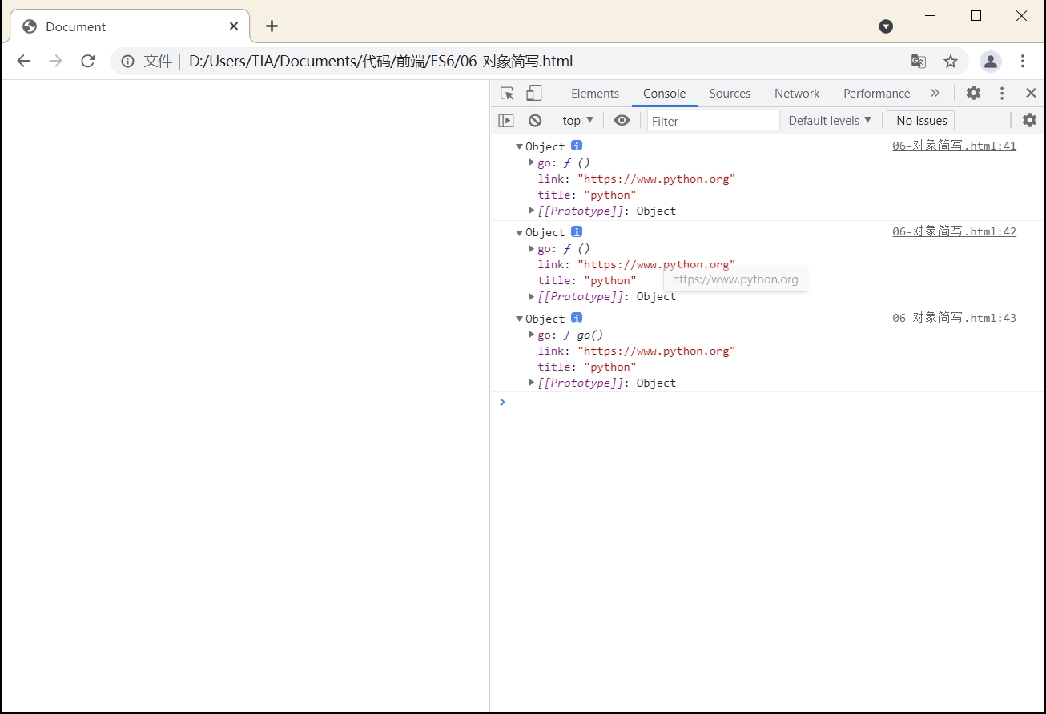This screenshot has width=1046, height=714.
Task: Switch to the Network tab
Action: (x=796, y=93)
